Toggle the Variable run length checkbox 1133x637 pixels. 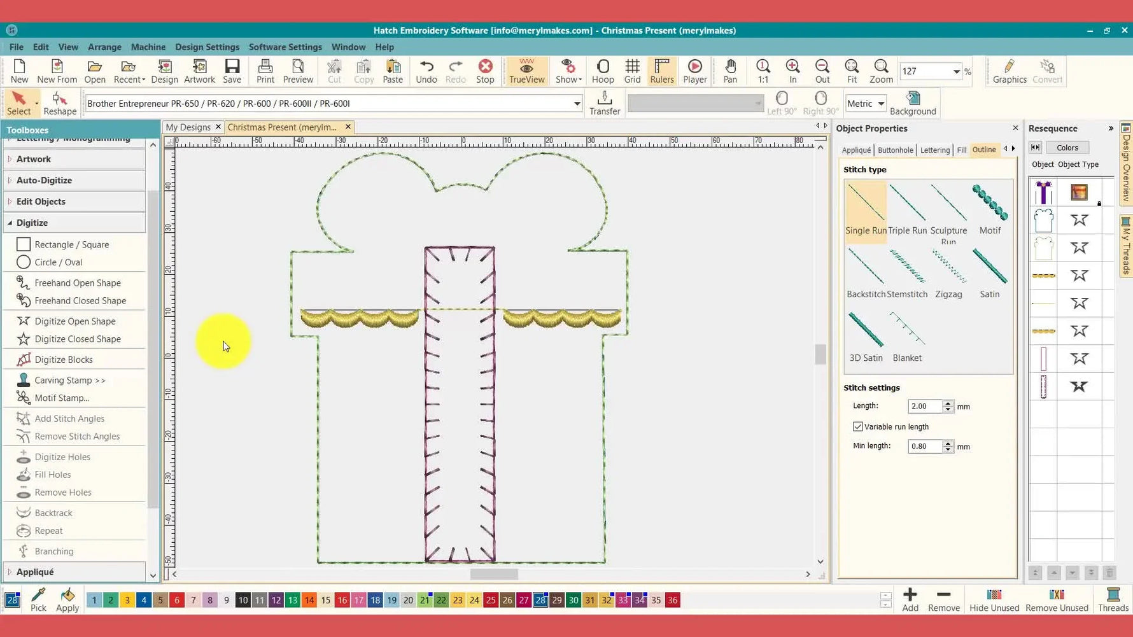click(858, 426)
